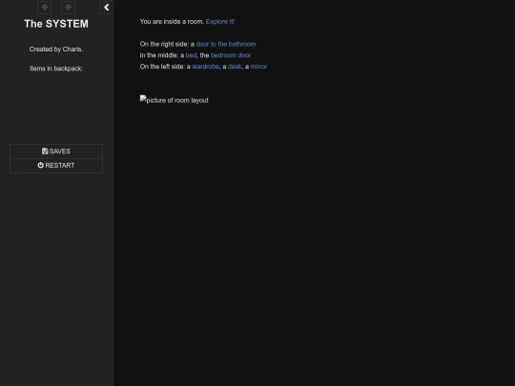Check the bedroom door link
This screenshot has height=386, width=515.
pos(231,55)
